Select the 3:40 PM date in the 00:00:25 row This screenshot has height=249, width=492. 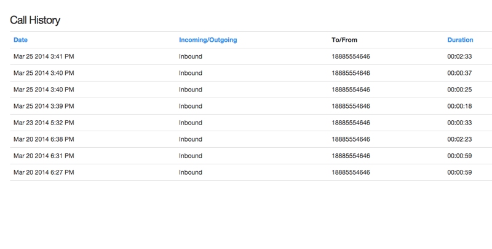(44, 90)
